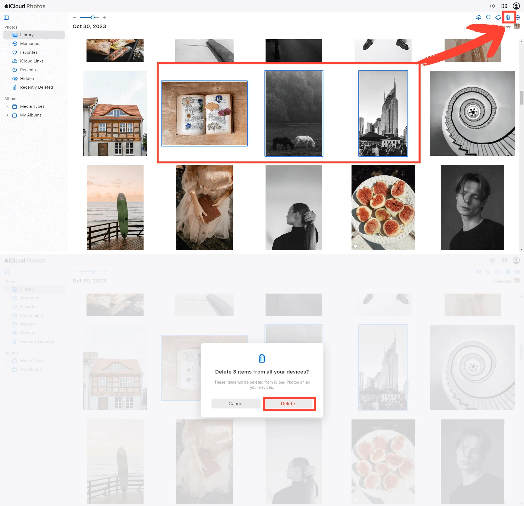The width and height of the screenshot is (524, 506).
Task: Click the open book photo thumbnail
Action: (206, 113)
